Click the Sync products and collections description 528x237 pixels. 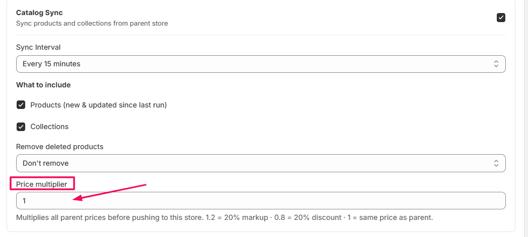coord(92,23)
